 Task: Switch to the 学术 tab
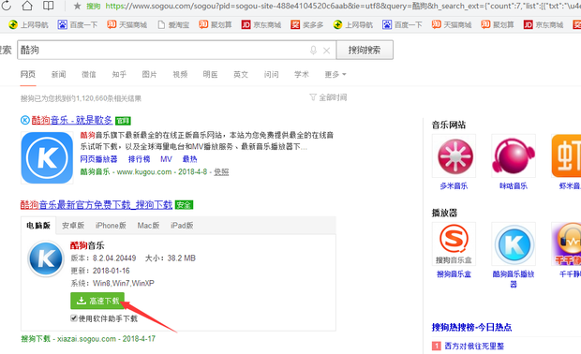click(302, 74)
